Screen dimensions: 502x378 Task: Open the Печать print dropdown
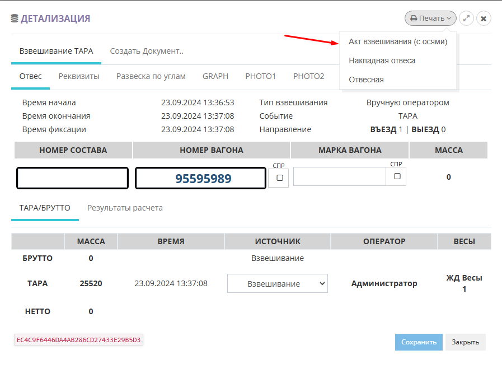(430, 18)
